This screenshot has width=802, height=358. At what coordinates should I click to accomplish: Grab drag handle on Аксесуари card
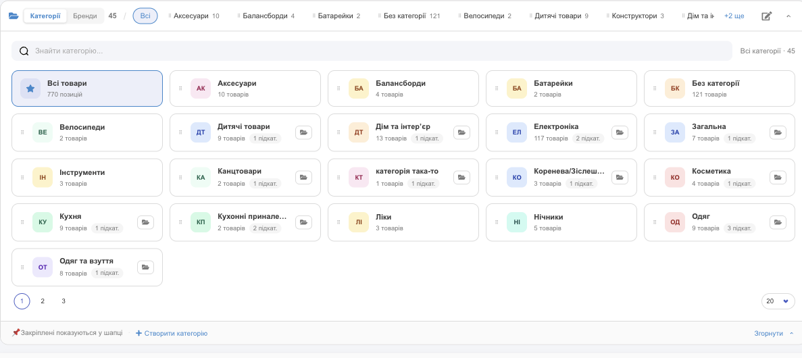tap(180, 88)
